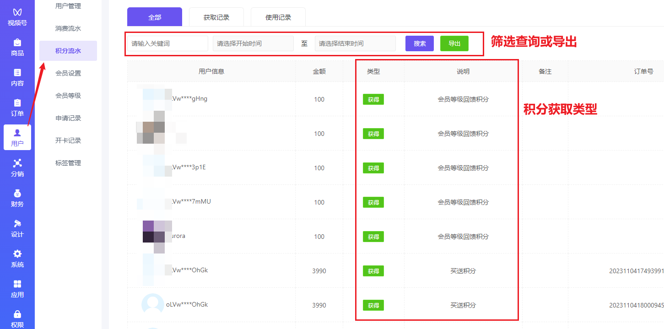Open the 系统 settings icon

coord(17,259)
